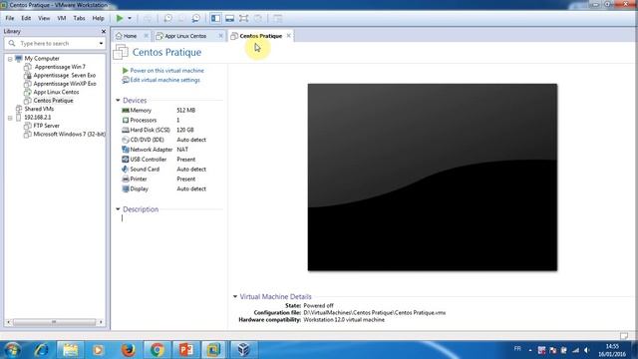This screenshot has height=359, width=638.
Task: Click the Printer device icon
Action: 126,179
